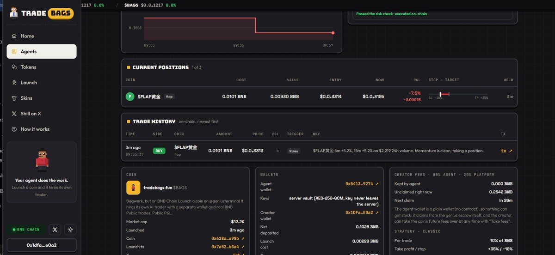Open the 0x1dfa...e0a2 wallet button
Viewport: 555px width, 255px height.
tap(42, 245)
